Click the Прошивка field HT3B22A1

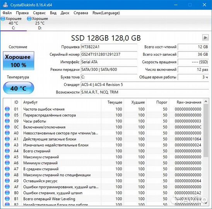109,47
